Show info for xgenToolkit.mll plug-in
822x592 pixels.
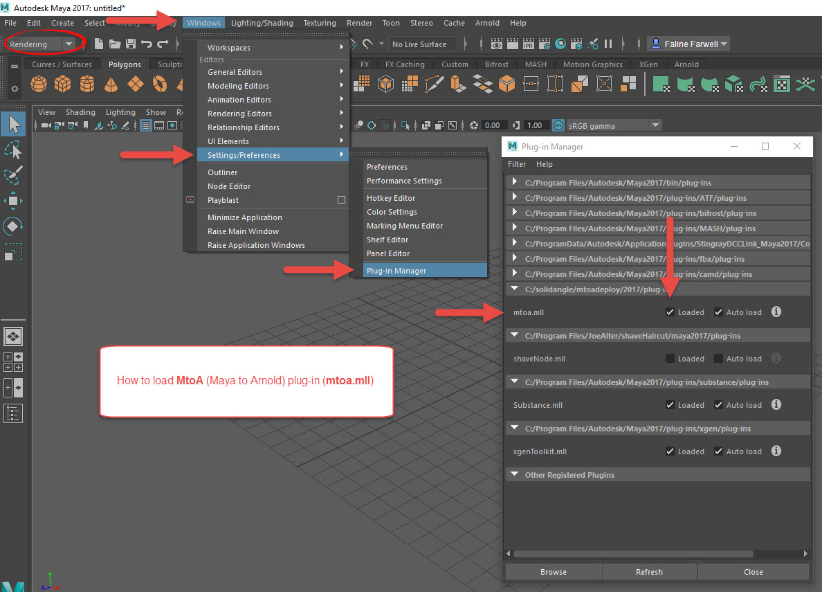pos(776,451)
